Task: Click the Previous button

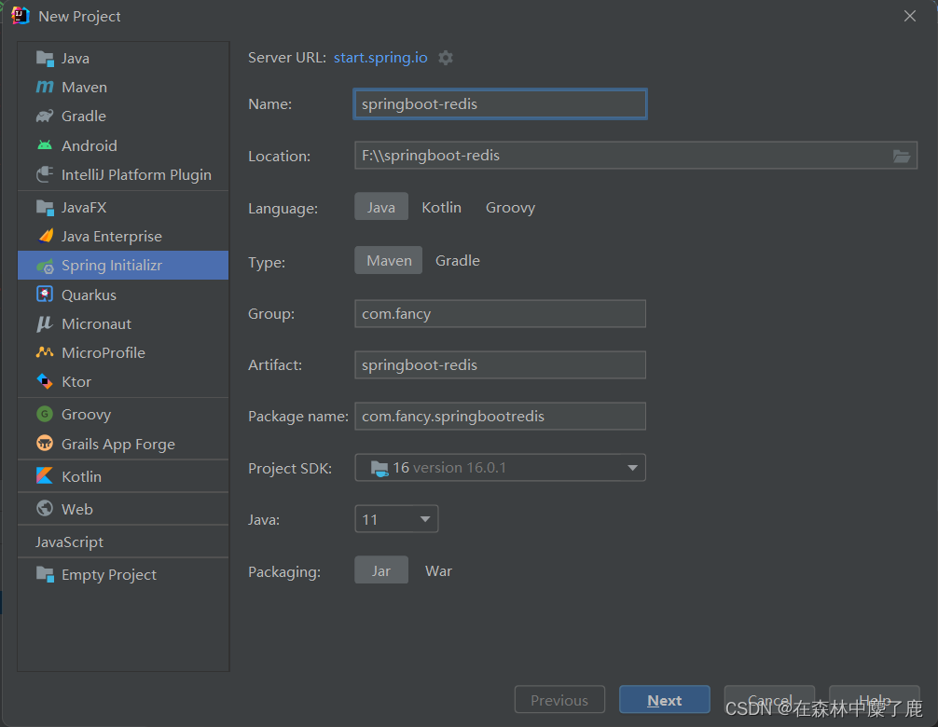Action: pyautogui.click(x=559, y=699)
